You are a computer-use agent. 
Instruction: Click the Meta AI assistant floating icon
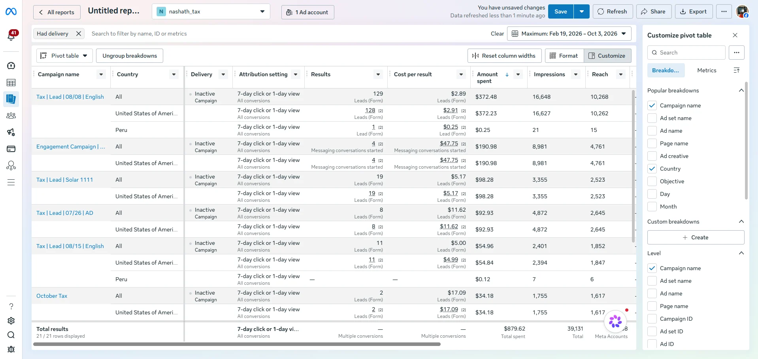[x=615, y=321]
